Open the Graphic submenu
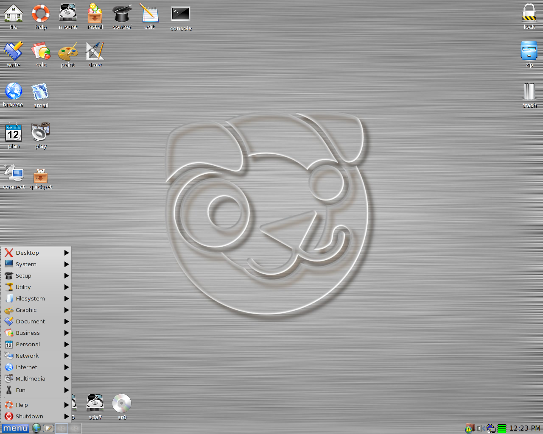 pos(36,310)
